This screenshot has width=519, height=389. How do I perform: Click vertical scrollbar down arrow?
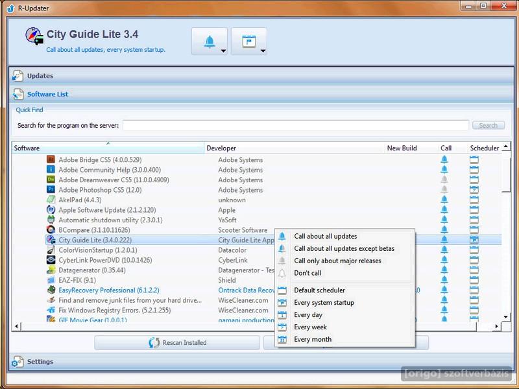pos(506,316)
